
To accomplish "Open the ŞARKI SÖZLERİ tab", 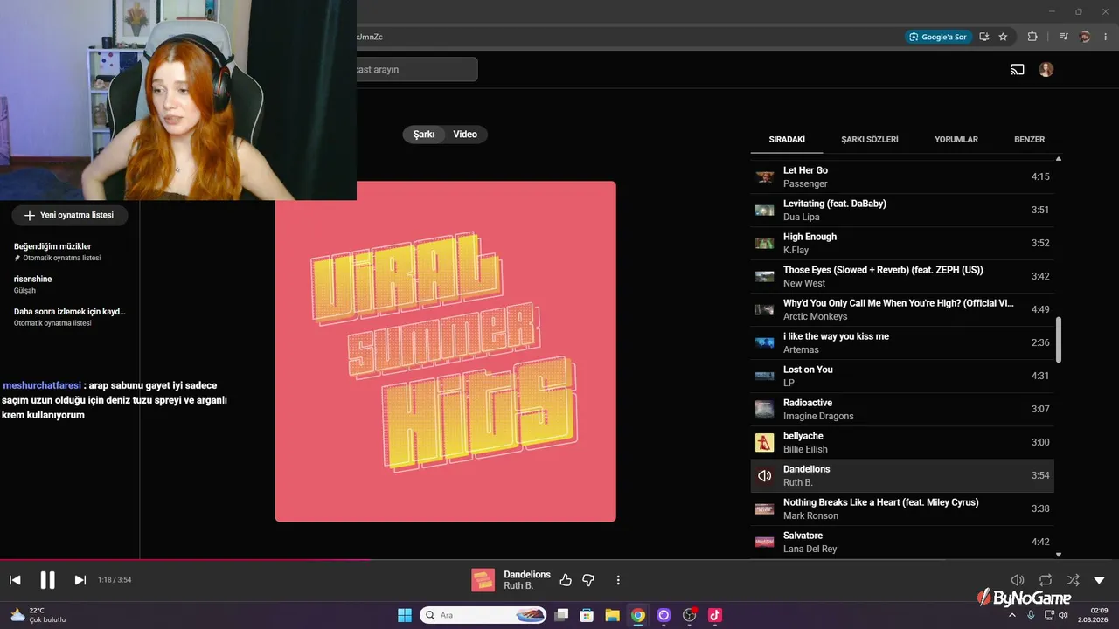I will 870,140.
